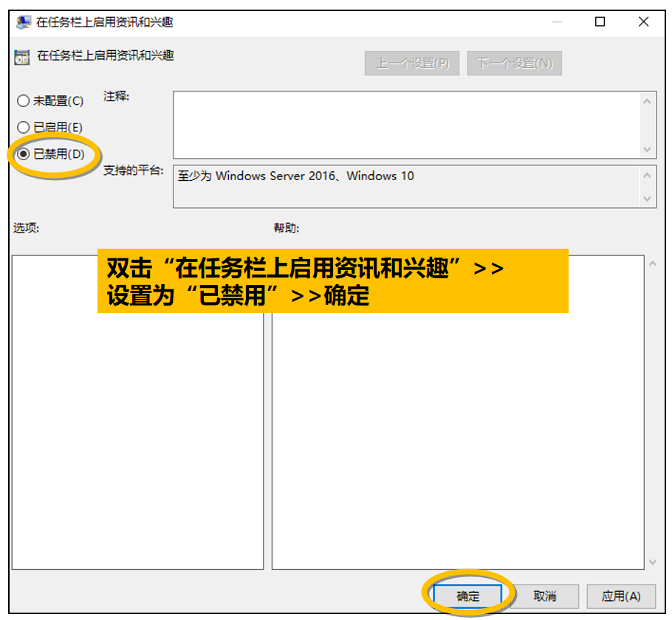Click the policy window icon in title bar
The width and height of the screenshot is (672, 620).
24,22
